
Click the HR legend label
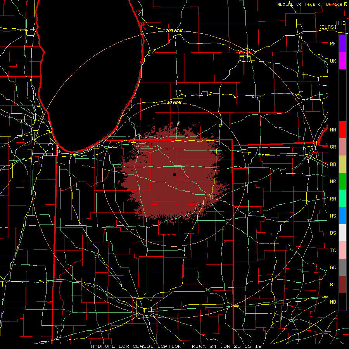click(x=333, y=181)
